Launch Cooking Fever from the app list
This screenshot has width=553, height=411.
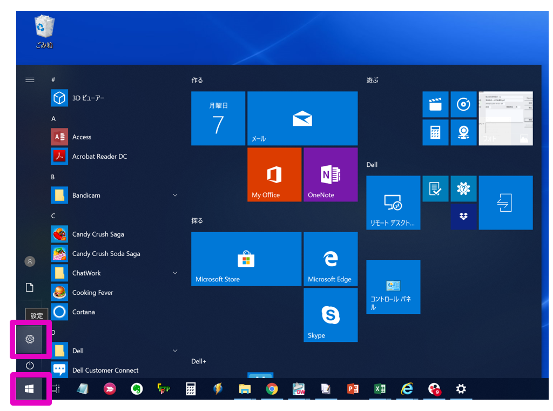(x=113, y=293)
